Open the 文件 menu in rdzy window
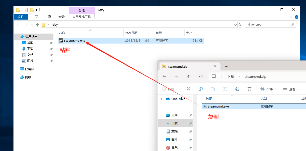 coord(21,17)
